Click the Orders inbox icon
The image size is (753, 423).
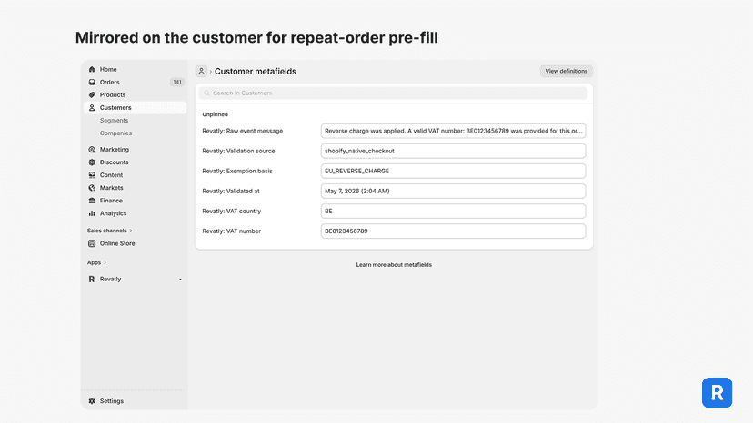[92, 82]
